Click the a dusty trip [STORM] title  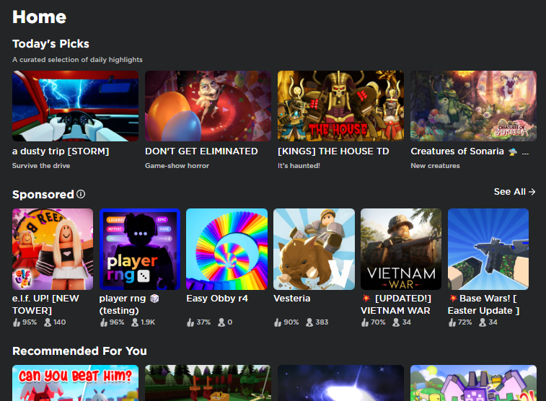coord(61,151)
